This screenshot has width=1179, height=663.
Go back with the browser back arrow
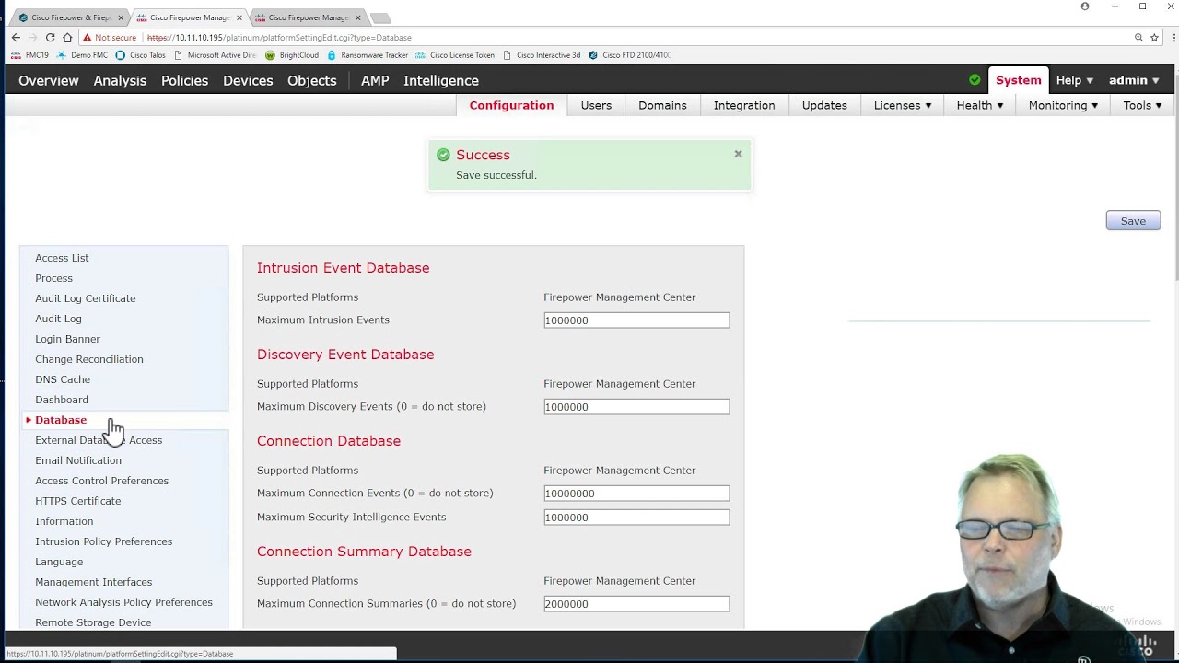click(x=16, y=38)
